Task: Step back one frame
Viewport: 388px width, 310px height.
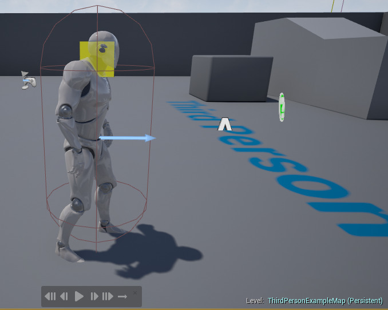Action: 64,296
